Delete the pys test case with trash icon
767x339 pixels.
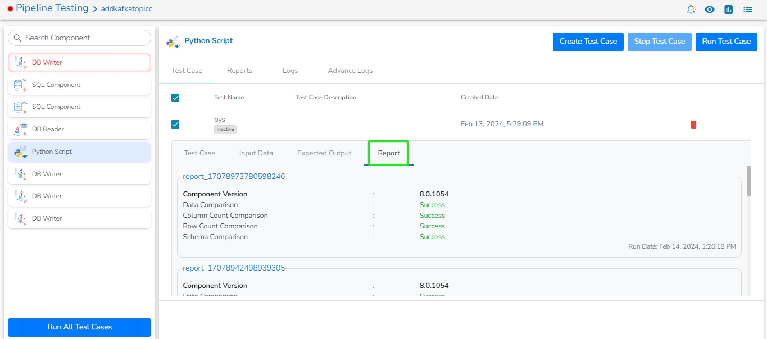[x=693, y=125]
